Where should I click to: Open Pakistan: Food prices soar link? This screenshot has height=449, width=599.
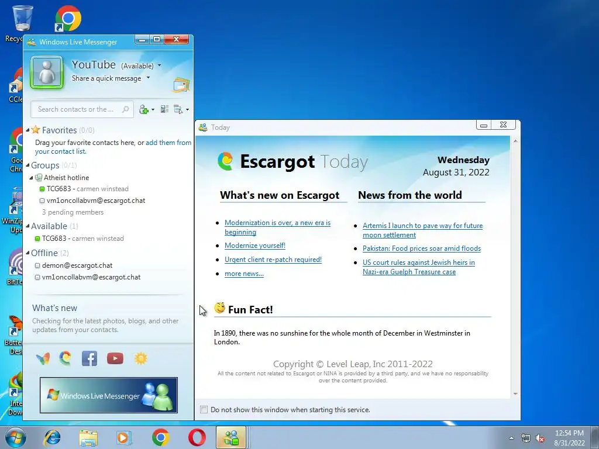(421, 248)
